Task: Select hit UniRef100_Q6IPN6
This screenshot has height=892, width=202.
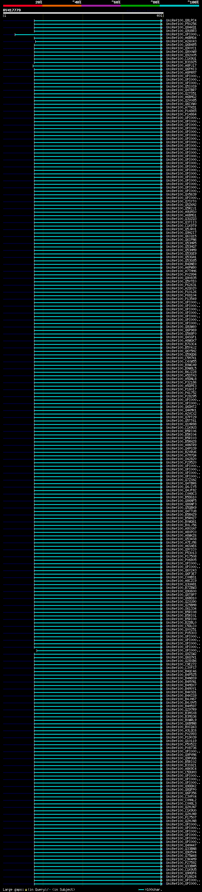Action: click(x=181, y=240)
